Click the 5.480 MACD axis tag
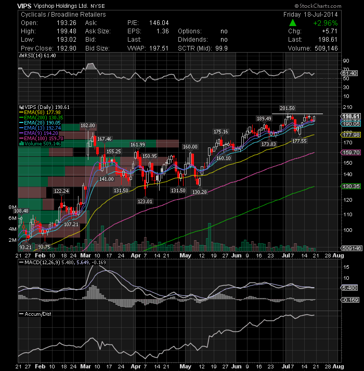The width and height of the screenshot is (364, 371). point(349,288)
